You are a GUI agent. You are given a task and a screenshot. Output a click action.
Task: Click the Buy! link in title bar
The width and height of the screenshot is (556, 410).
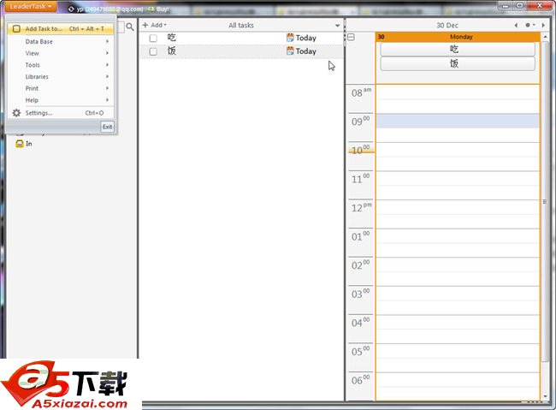(x=163, y=9)
